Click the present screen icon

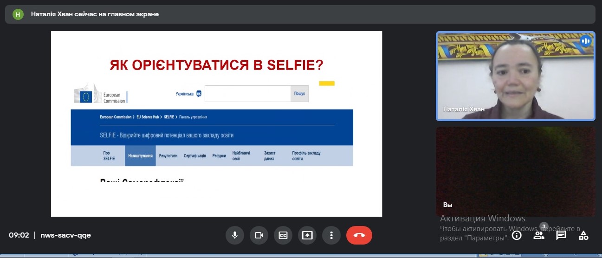coord(307,235)
